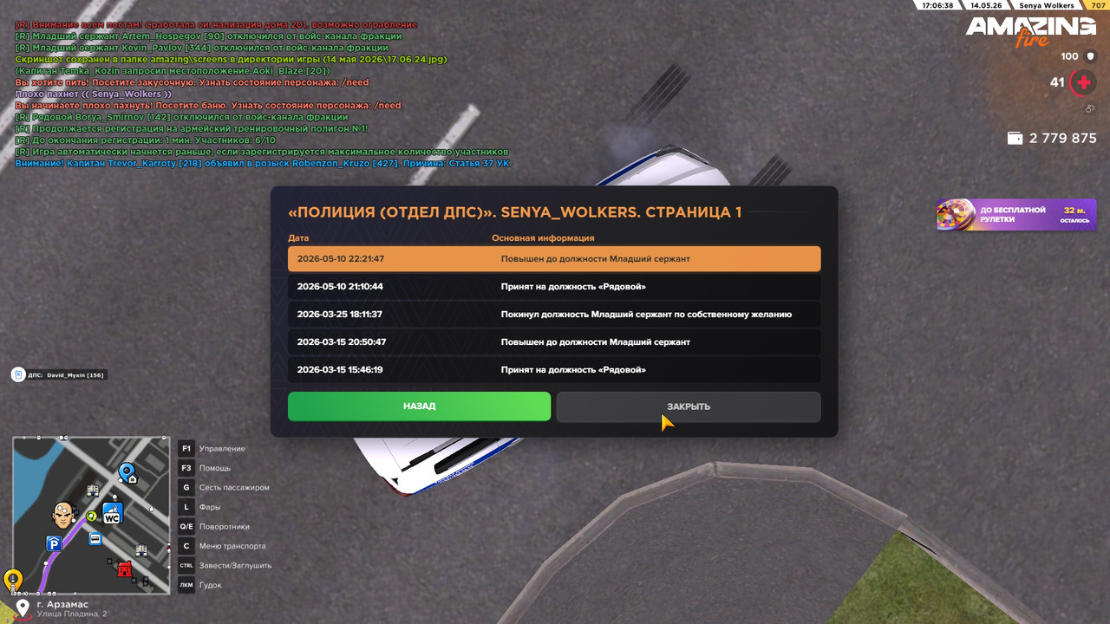The image size is (1110, 624).
Task: Click the Основная информация column header
Action: pyautogui.click(x=543, y=237)
